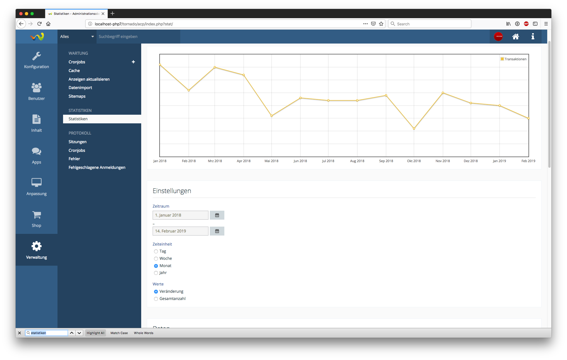Open the Shop cart section
The image size is (567, 360).
tap(36, 219)
